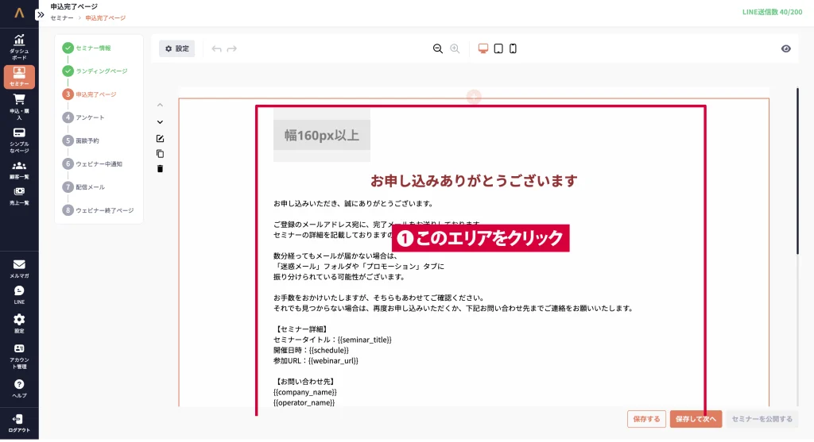Click the 保存して次へ button

pyautogui.click(x=696, y=419)
